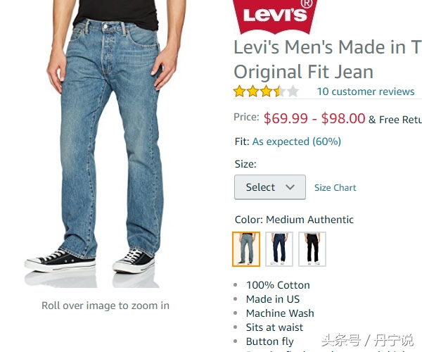Click the Levi's brand logo
The width and height of the screenshot is (422, 352).
pyautogui.click(x=275, y=17)
